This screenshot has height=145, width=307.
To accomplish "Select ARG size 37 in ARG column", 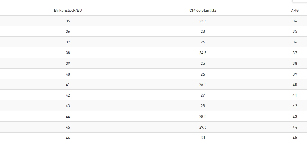I will coord(295,53).
